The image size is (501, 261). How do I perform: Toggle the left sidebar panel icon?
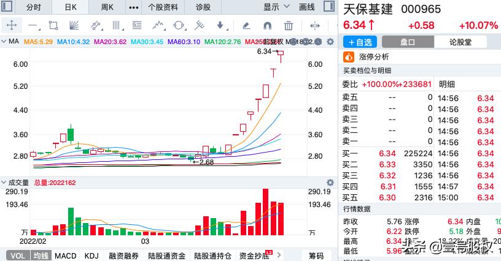(7, 6)
